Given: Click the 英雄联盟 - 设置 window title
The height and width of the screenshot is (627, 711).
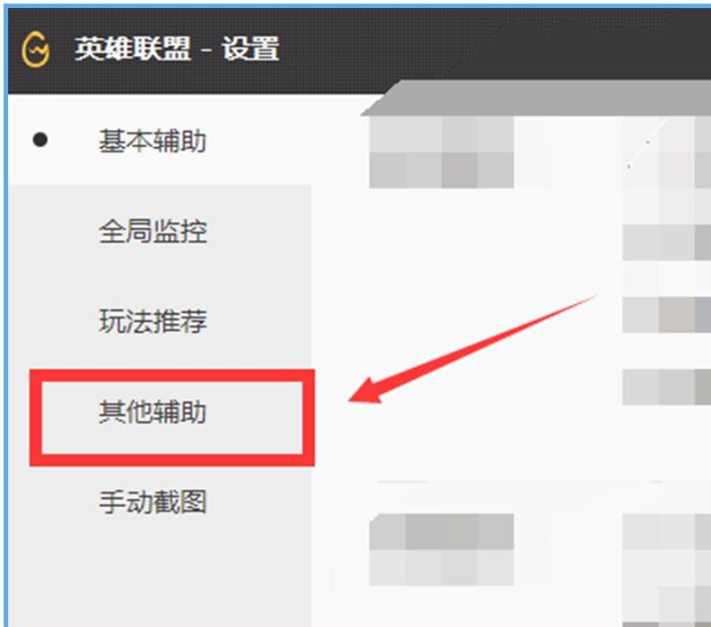Looking at the screenshot, I should click(x=177, y=49).
